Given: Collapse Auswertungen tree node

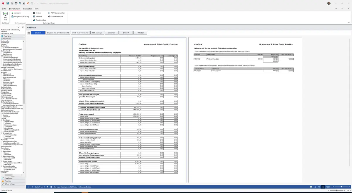Looking at the screenshot, I should pyautogui.click(x=2, y=161).
